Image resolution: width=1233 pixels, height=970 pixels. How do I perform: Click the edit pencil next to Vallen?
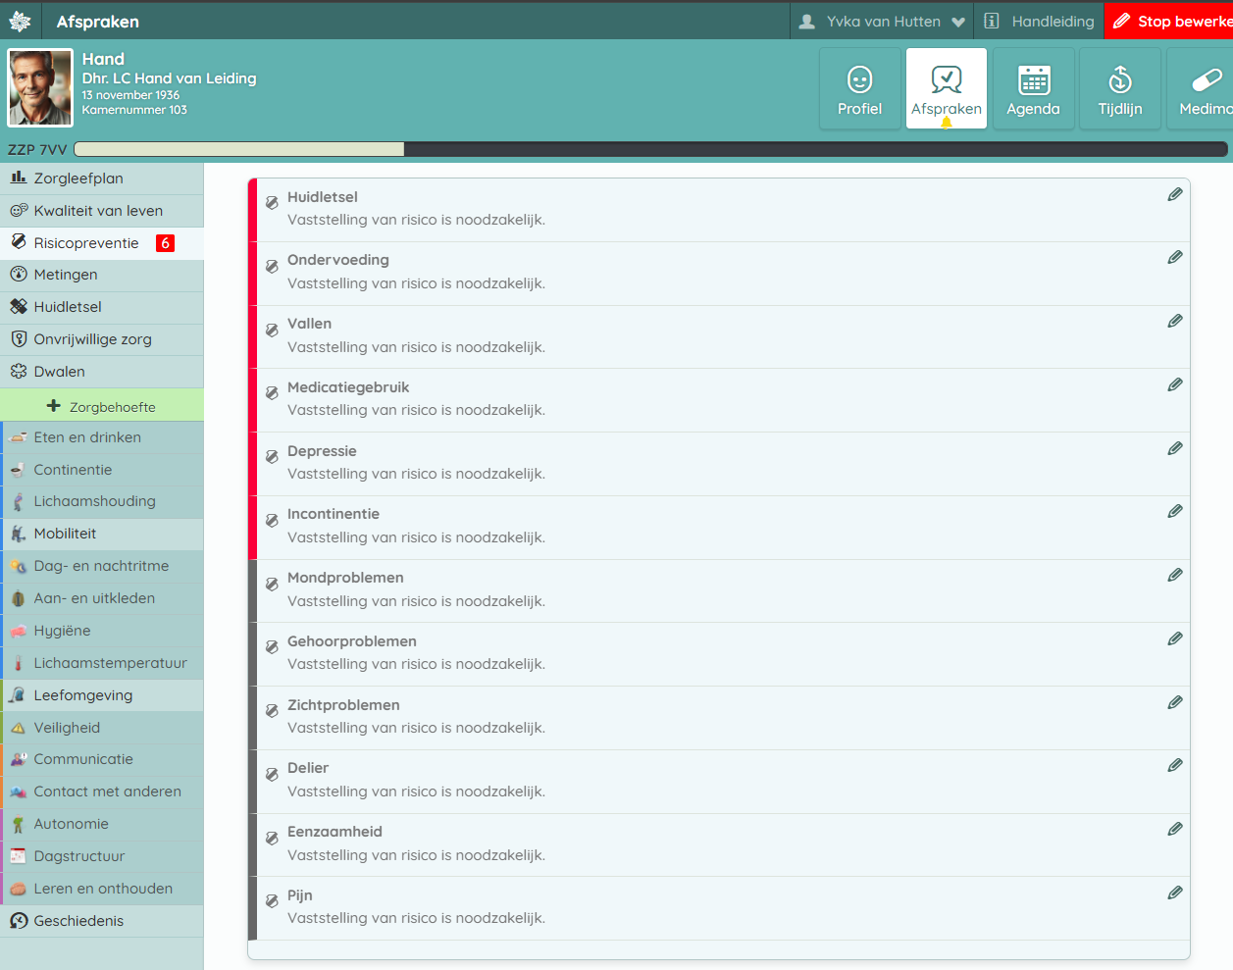[1174, 322]
